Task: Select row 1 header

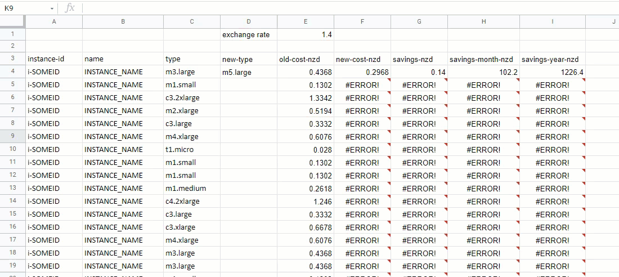Action: (12, 34)
